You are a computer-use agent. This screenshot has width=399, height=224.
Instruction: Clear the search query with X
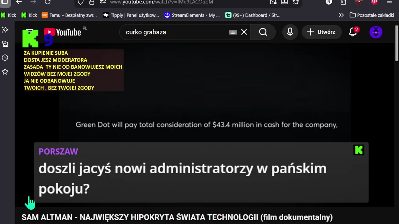coord(244,32)
